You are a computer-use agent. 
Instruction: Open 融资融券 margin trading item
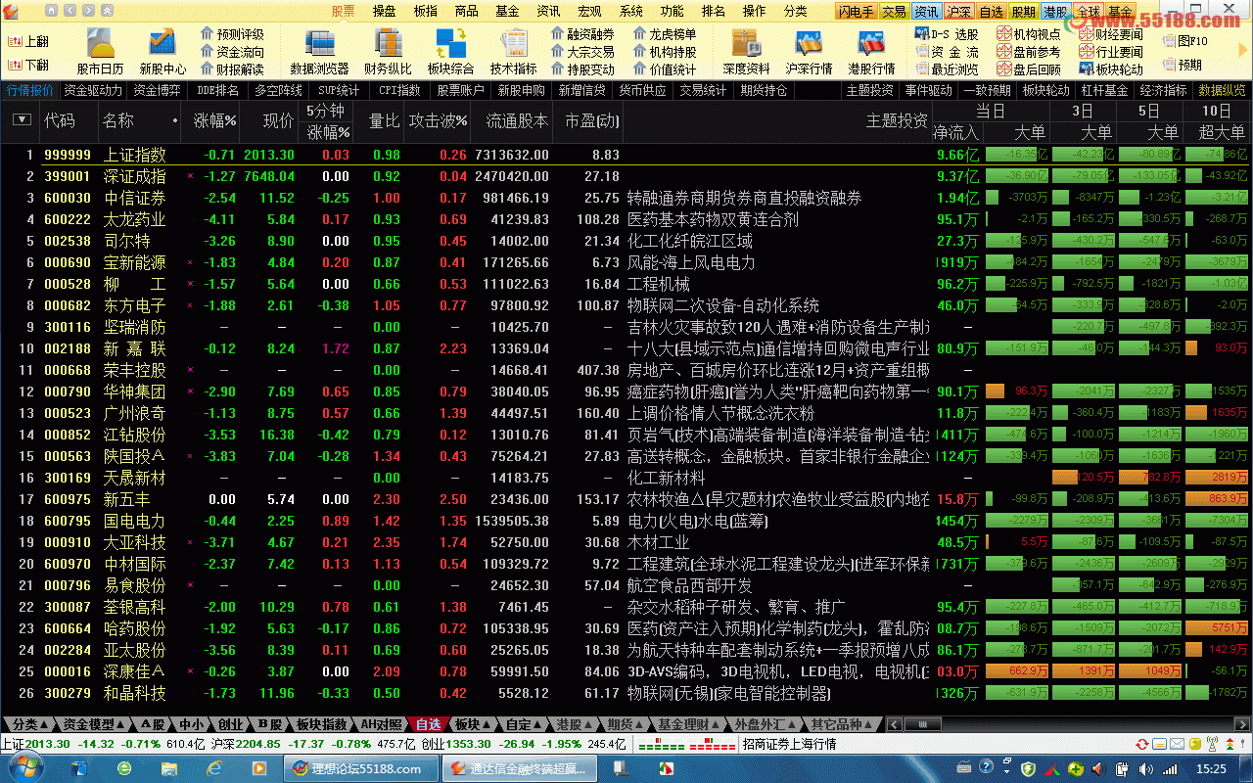point(581,34)
